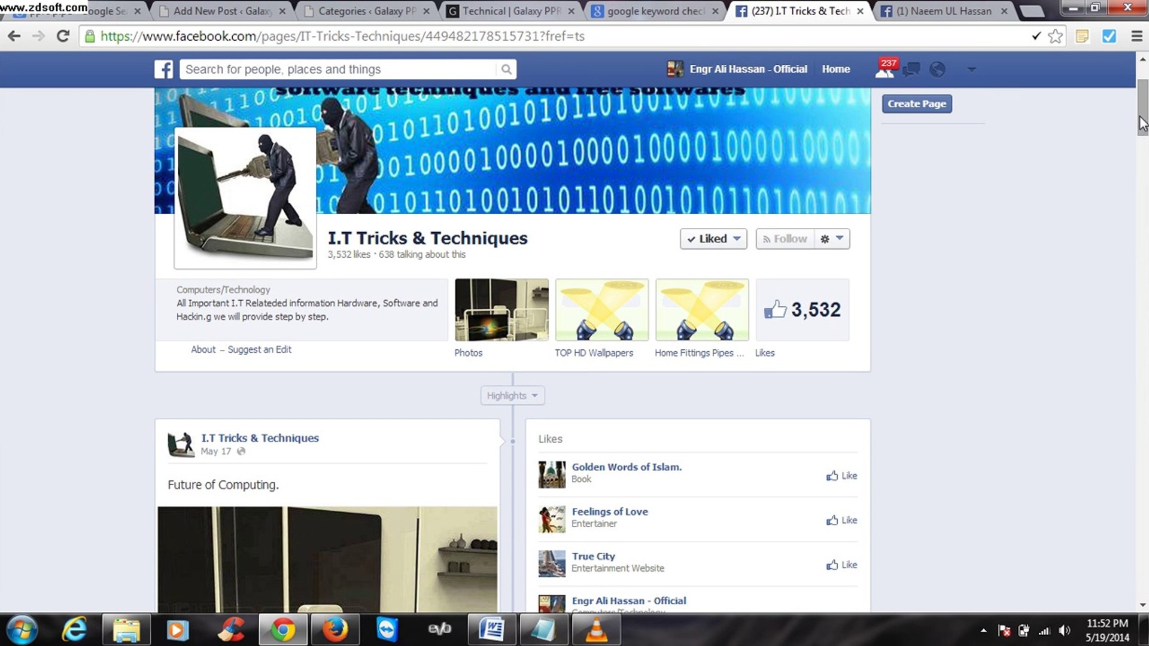Open Chrome hamburger menu
Image resolution: width=1149 pixels, height=646 pixels.
1136,36
